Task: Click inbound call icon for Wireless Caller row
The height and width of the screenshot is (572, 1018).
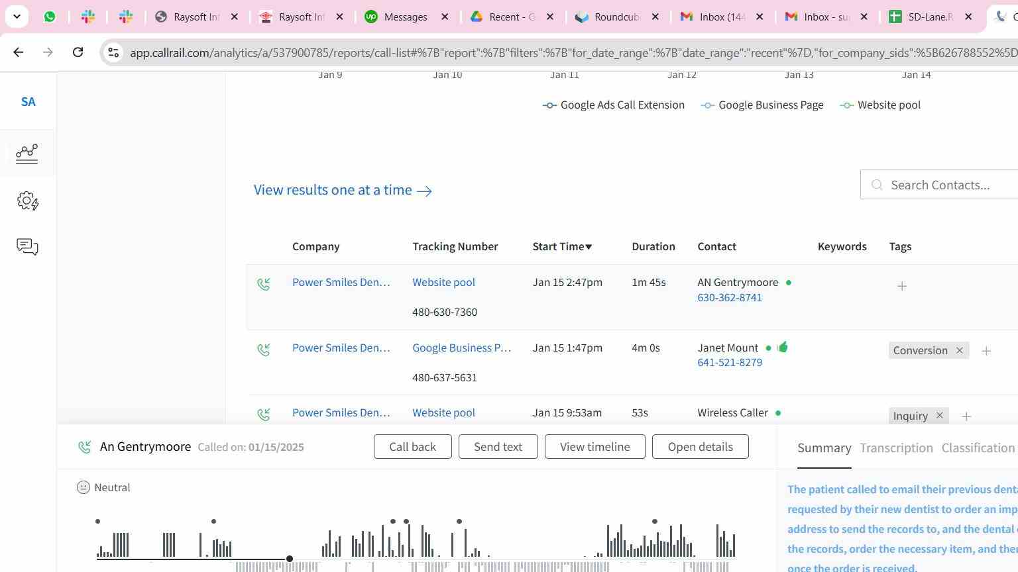Action: point(263,414)
